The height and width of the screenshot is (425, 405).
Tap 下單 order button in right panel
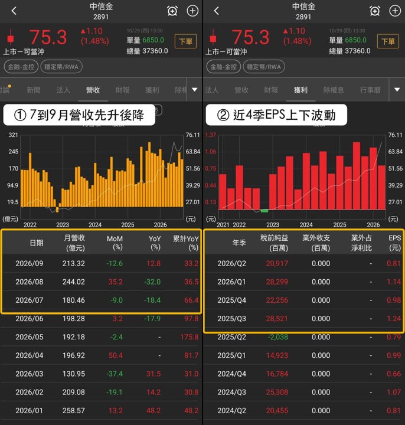[x=388, y=41]
